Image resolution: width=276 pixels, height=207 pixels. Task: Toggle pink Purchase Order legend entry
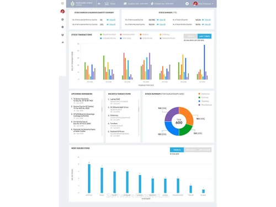tap(128, 35)
